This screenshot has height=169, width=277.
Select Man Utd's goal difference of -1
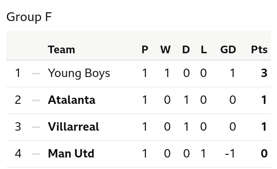click(x=230, y=154)
